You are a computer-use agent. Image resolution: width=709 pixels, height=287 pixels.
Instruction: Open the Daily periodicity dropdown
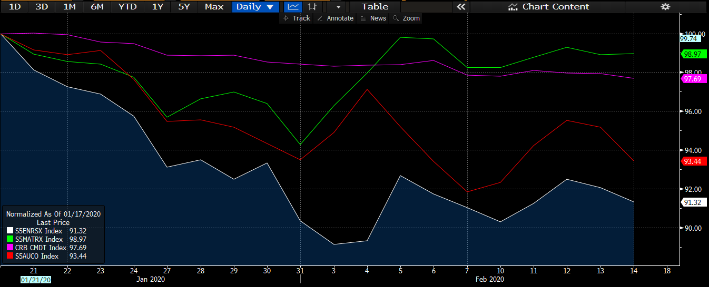coord(255,7)
